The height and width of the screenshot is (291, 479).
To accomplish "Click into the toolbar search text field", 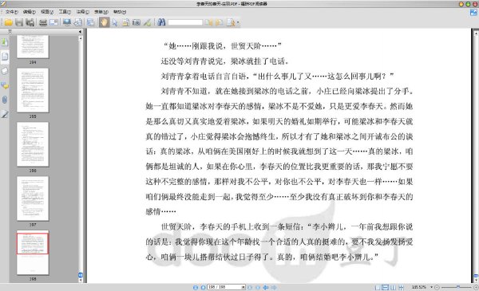I will pyautogui.click(x=185, y=22).
